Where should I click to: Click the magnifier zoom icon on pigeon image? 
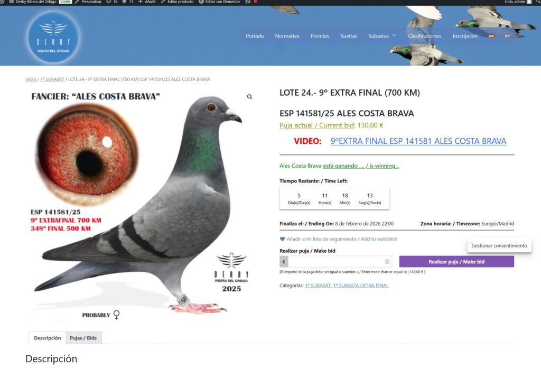tap(249, 97)
